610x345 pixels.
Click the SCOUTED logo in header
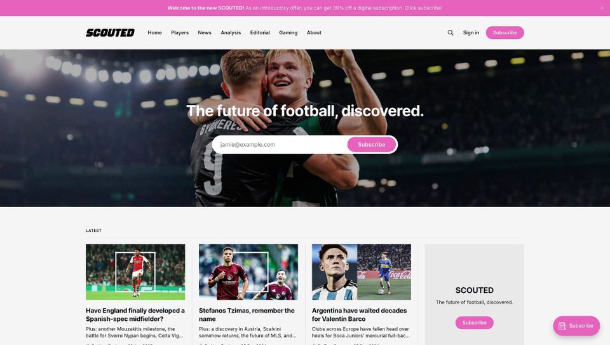(x=110, y=32)
